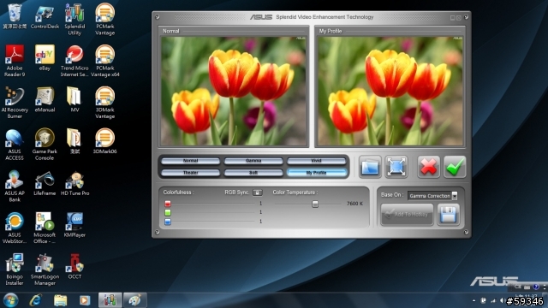
Task: Save profile with the floppy disk icon
Action: click(448, 215)
